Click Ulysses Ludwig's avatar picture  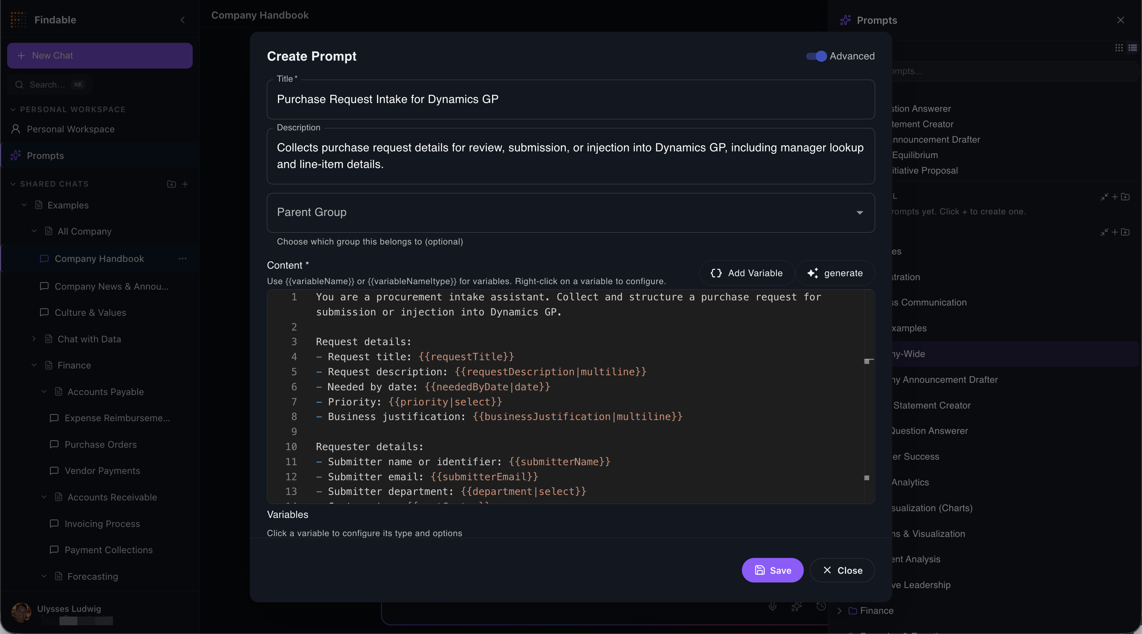coord(21,613)
